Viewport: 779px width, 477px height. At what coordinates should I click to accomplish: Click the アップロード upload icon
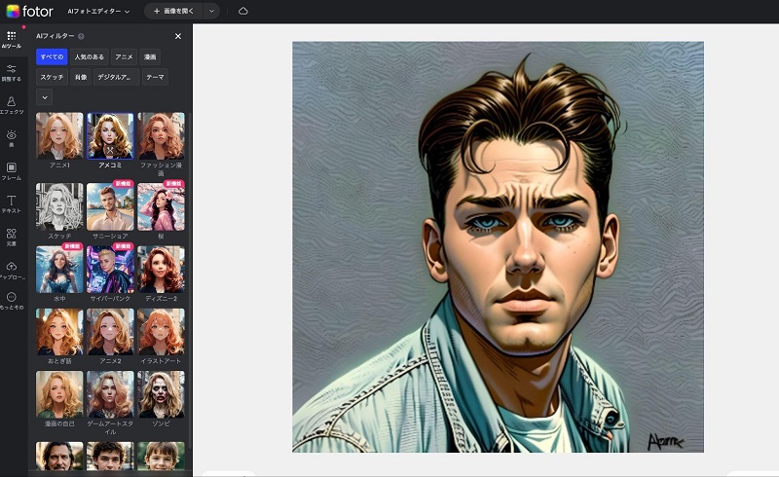click(x=12, y=270)
